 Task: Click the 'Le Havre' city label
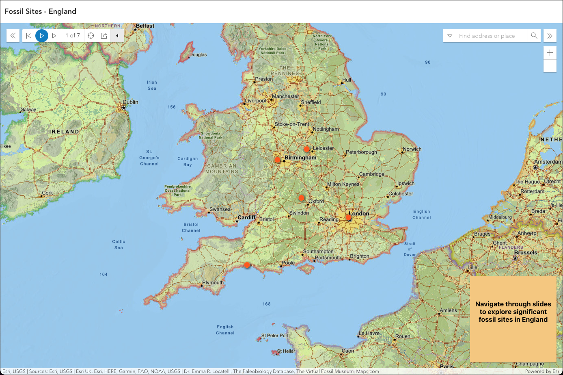369,333
